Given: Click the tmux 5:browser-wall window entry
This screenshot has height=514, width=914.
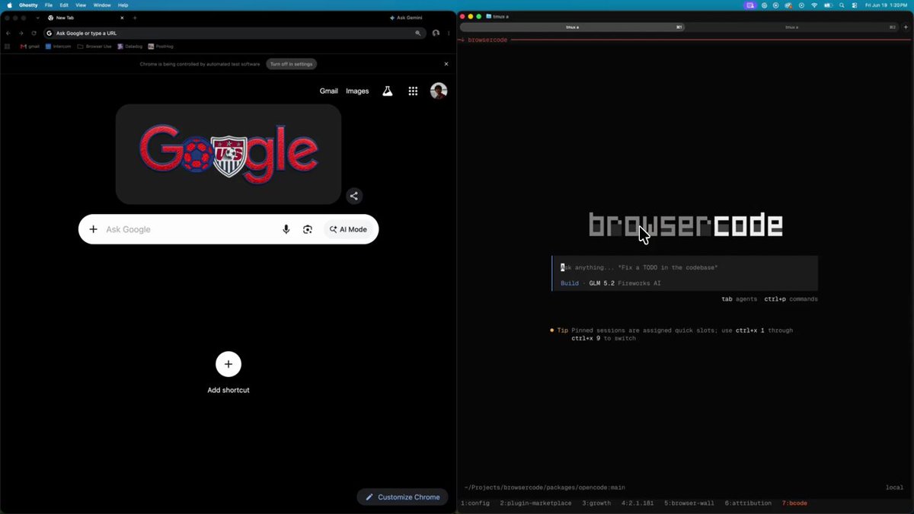Looking at the screenshot, I should 689,503.
